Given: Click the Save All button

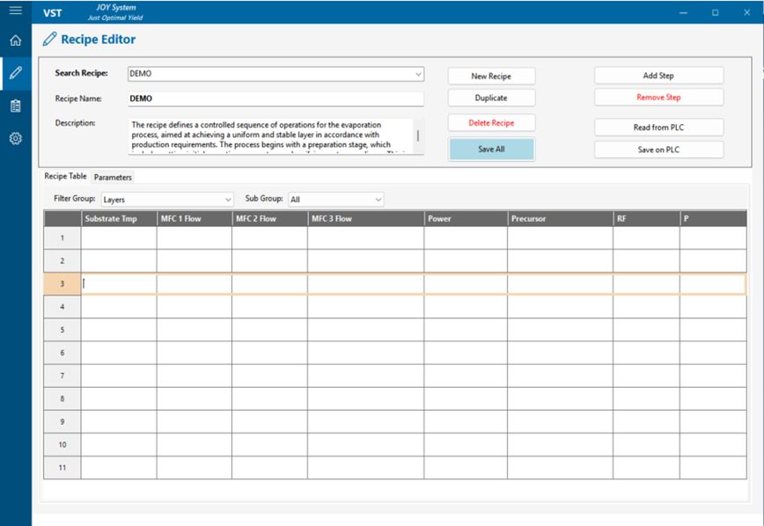Looking at the screenshot, I should [491, 149].
